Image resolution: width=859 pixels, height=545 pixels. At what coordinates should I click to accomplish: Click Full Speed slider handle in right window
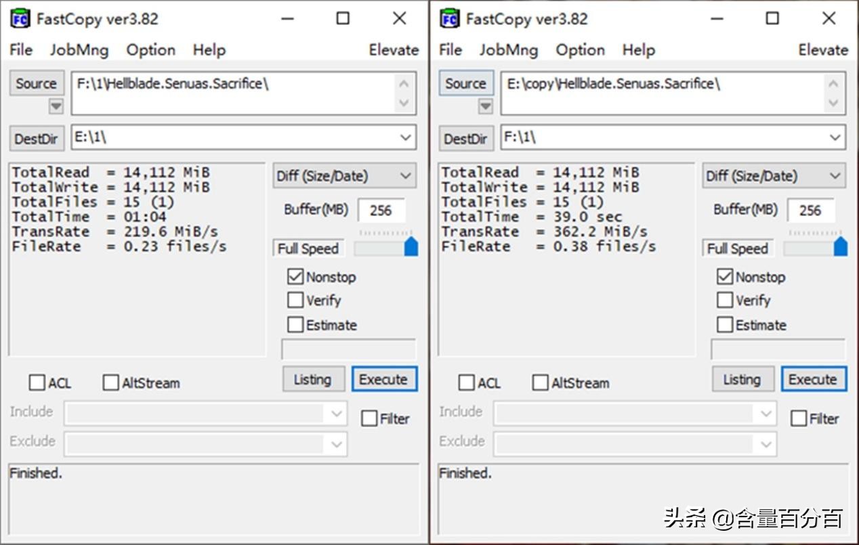coord(841,246)
